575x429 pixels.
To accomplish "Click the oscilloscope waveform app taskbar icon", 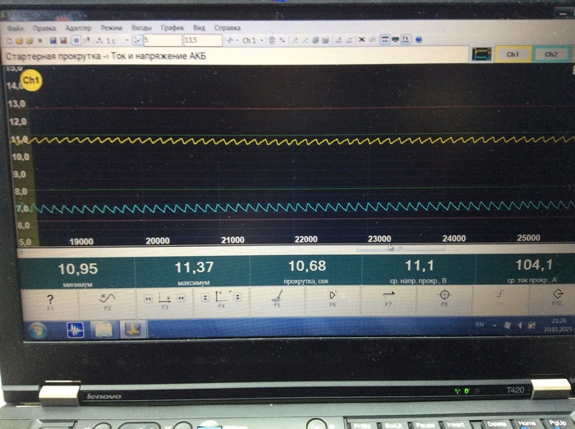I will coord(76,330).
